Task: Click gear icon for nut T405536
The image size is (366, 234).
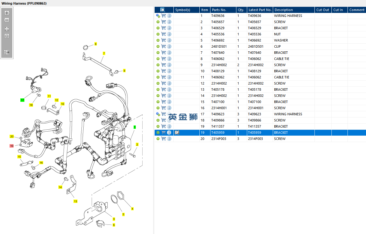Action: tap(158, 34)
